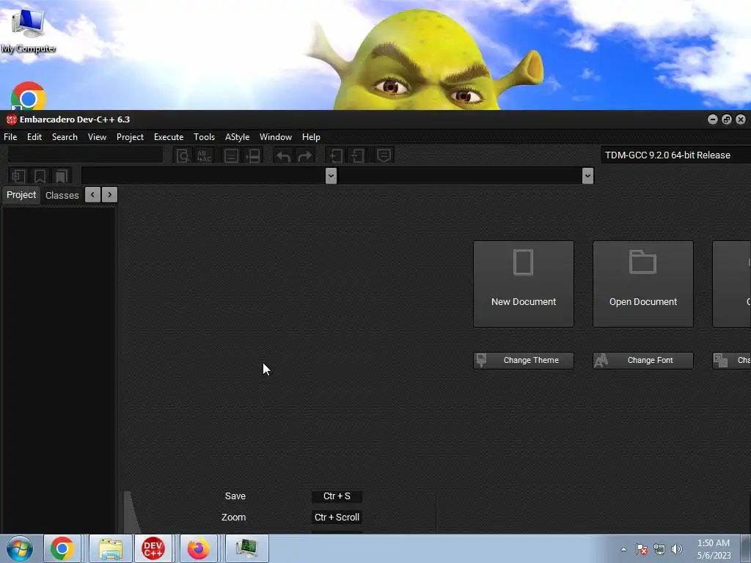Open the Tools menu
Screen dimensions: 751x563
204,137
